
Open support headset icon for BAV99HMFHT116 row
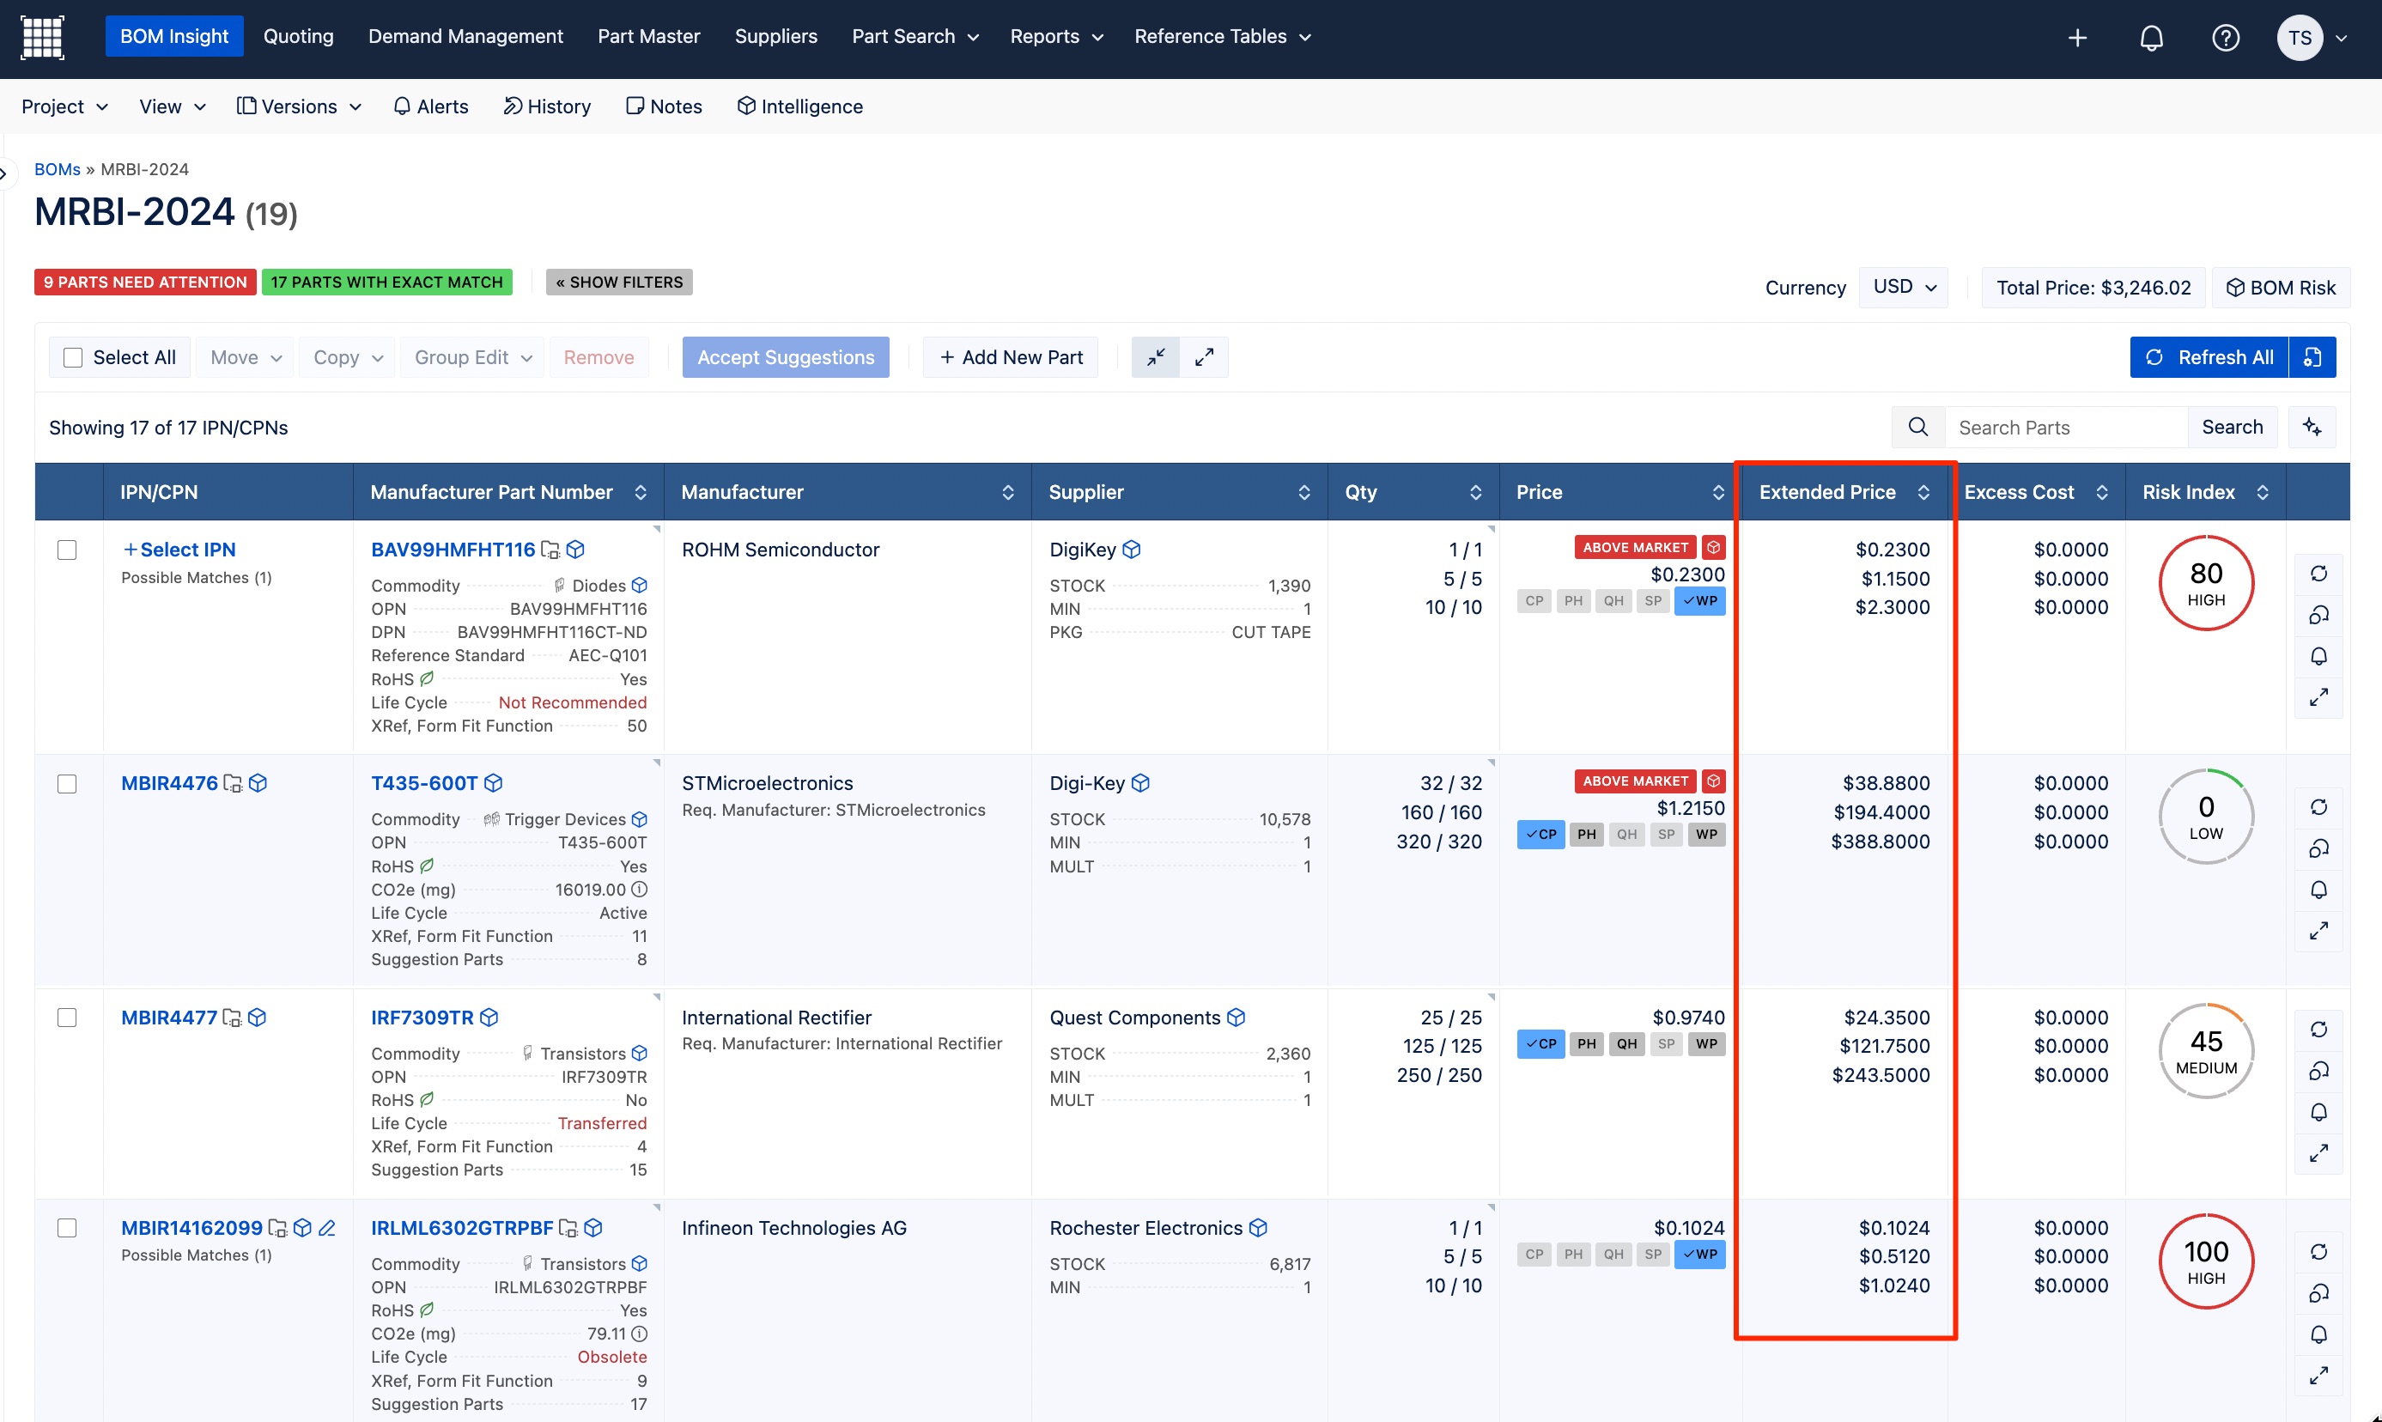2318,614
